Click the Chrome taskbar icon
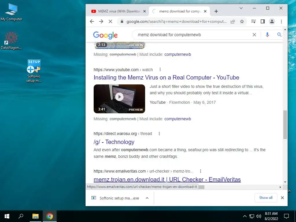Viewport: 296px width, 222px height. tap(50, 216)
